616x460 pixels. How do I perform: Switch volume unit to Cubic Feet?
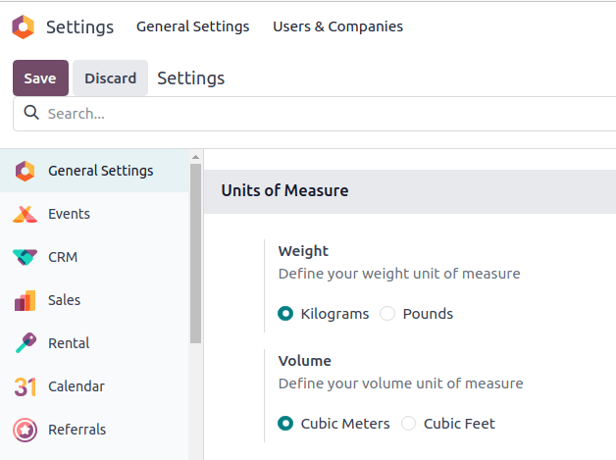click(x=408, y=424)
